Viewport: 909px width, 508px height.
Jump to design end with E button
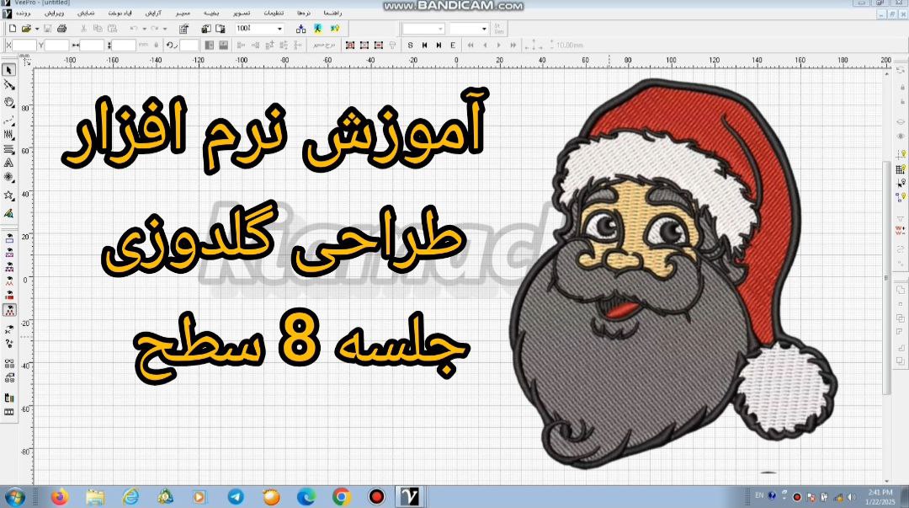pos(453,45)
